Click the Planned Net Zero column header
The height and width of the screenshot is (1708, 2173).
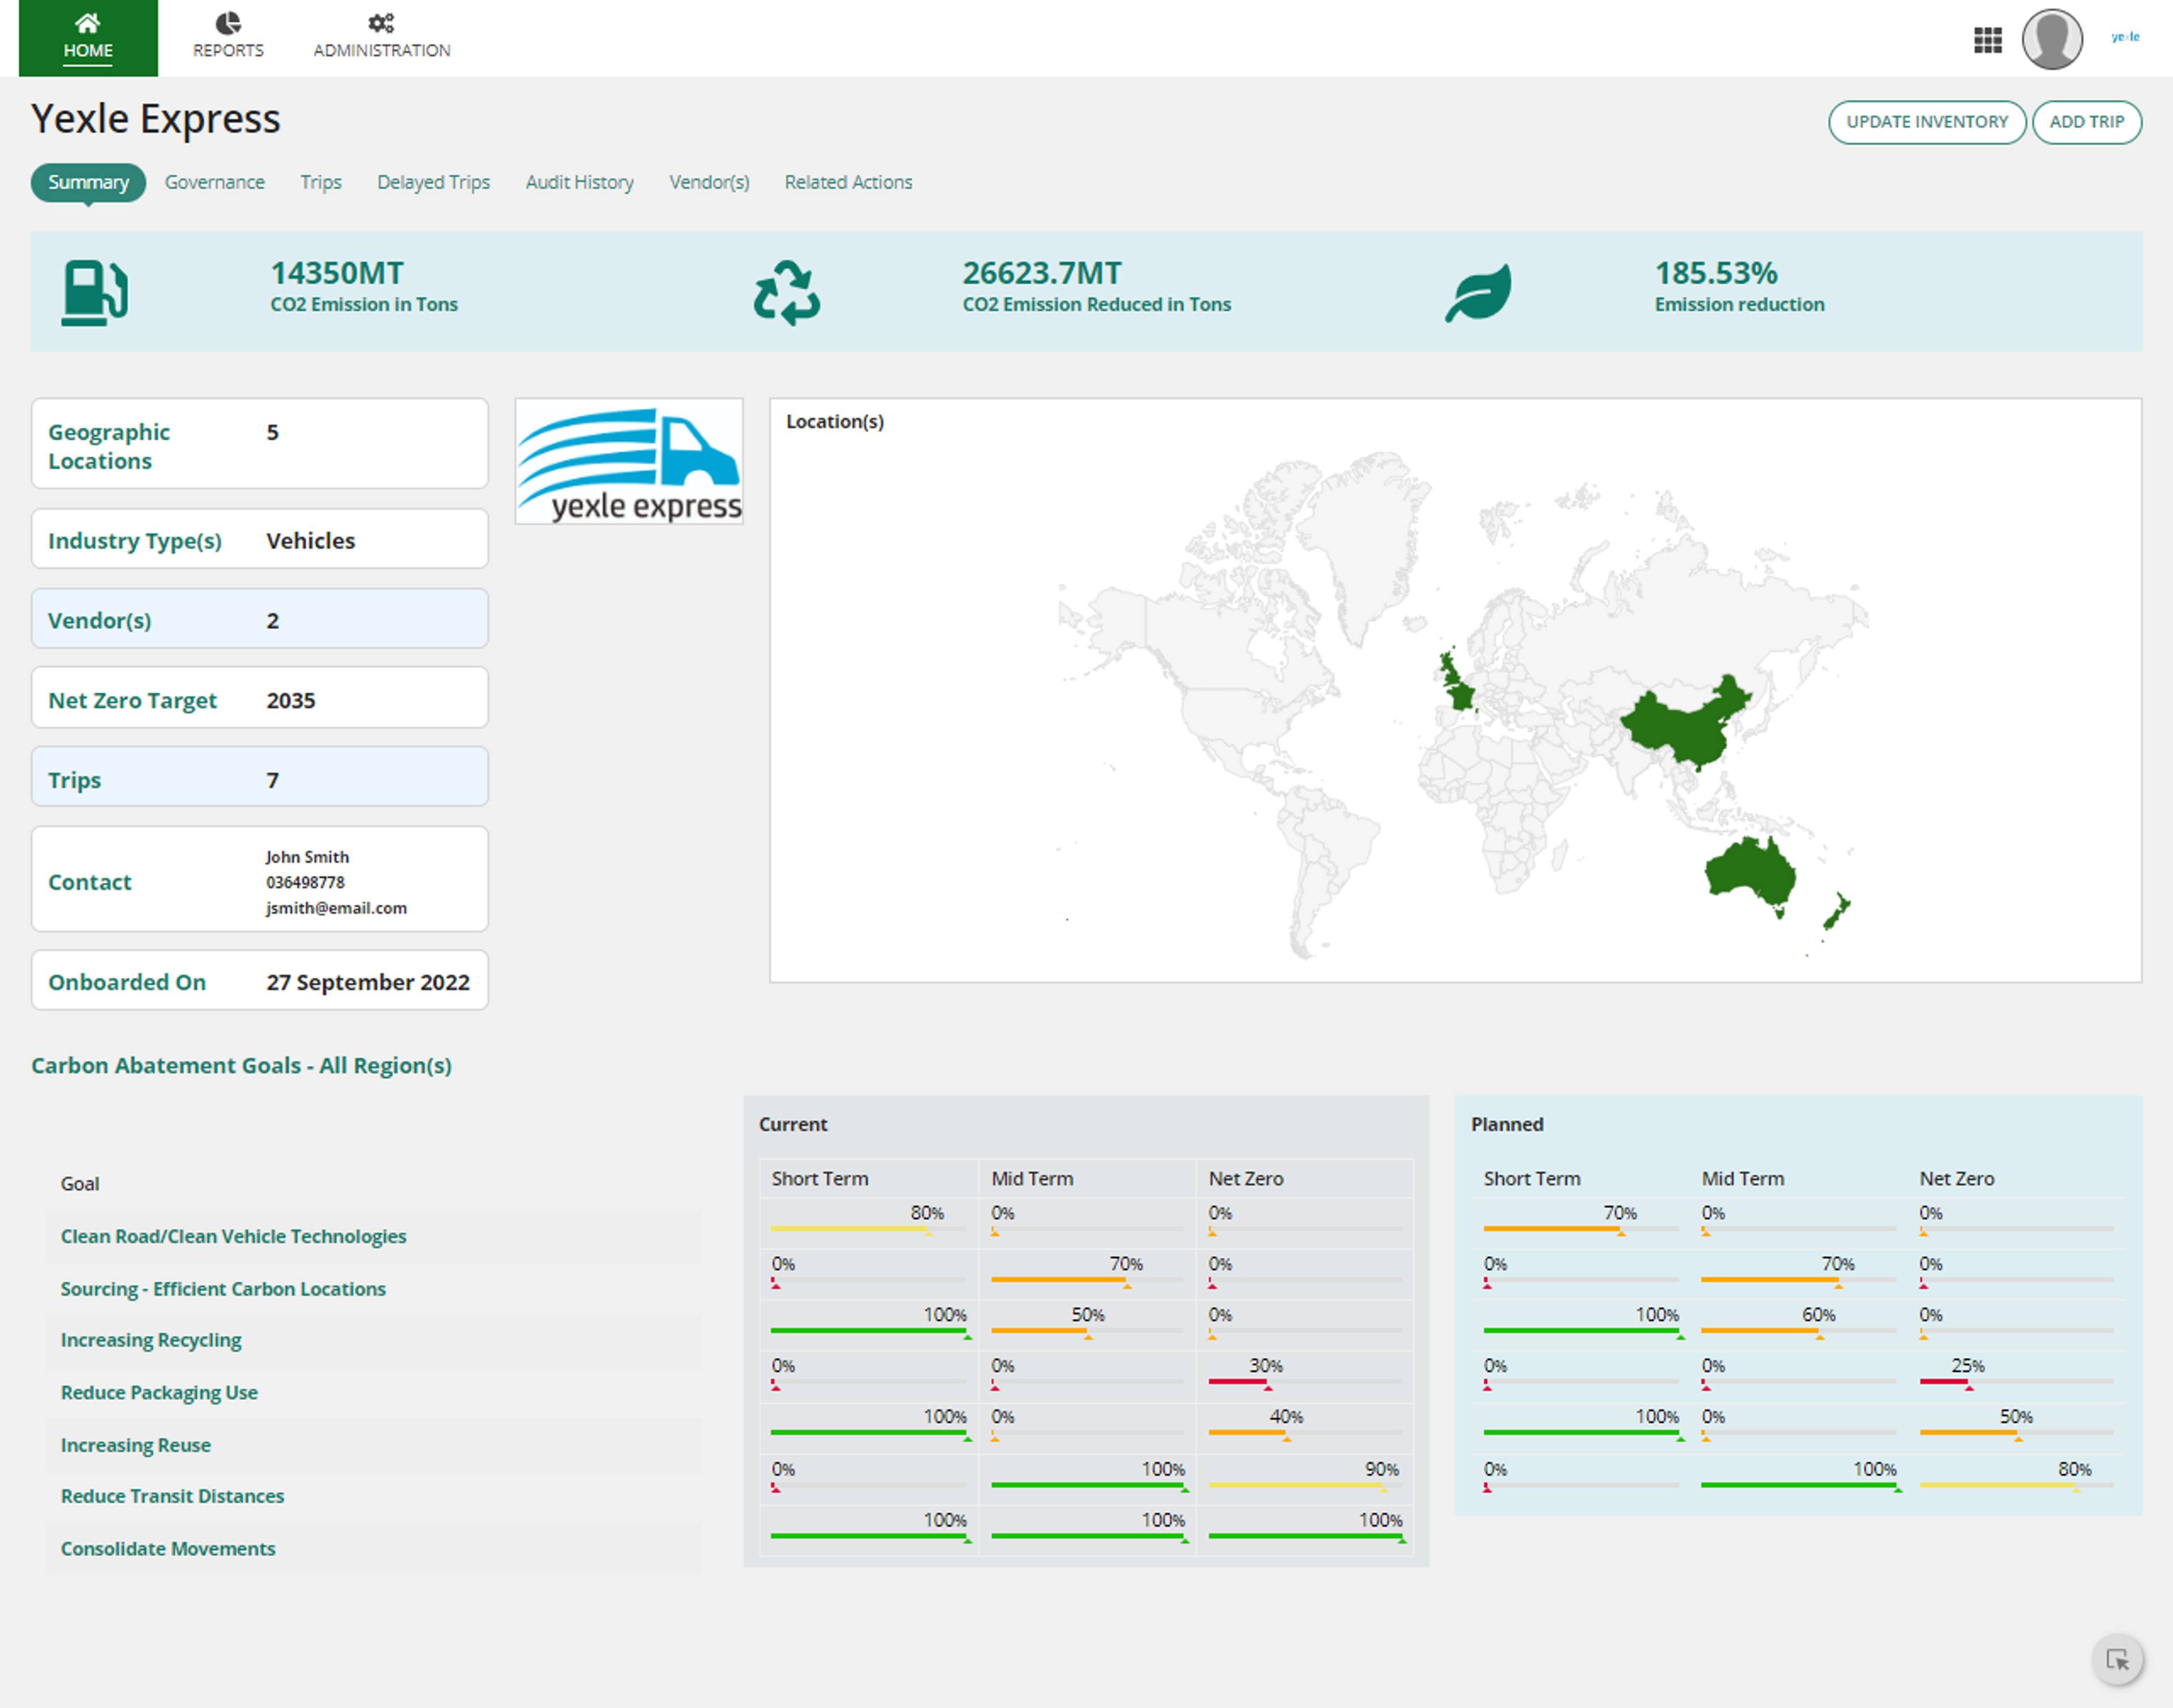[x=1956, y=1179]
